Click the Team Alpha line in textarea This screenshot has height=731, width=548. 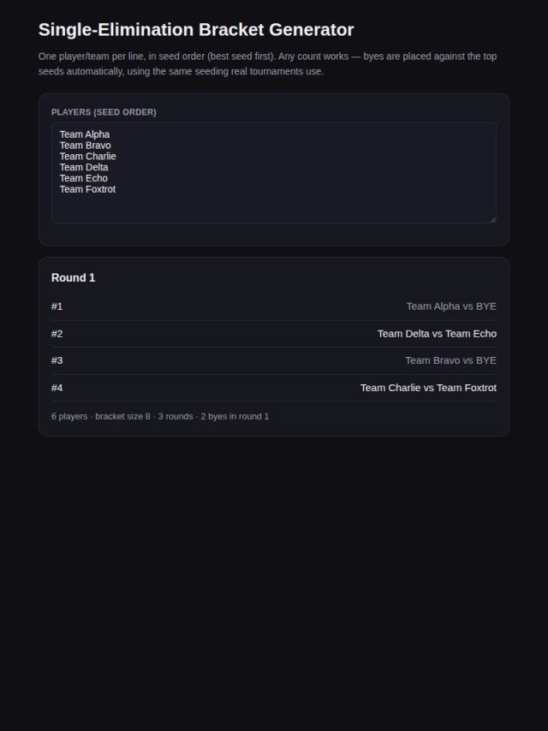coord(85,134)
